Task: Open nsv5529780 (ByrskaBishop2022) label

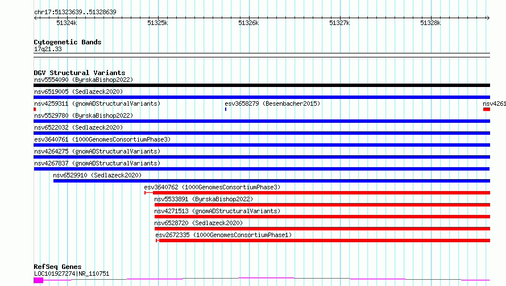Action: 84,115
